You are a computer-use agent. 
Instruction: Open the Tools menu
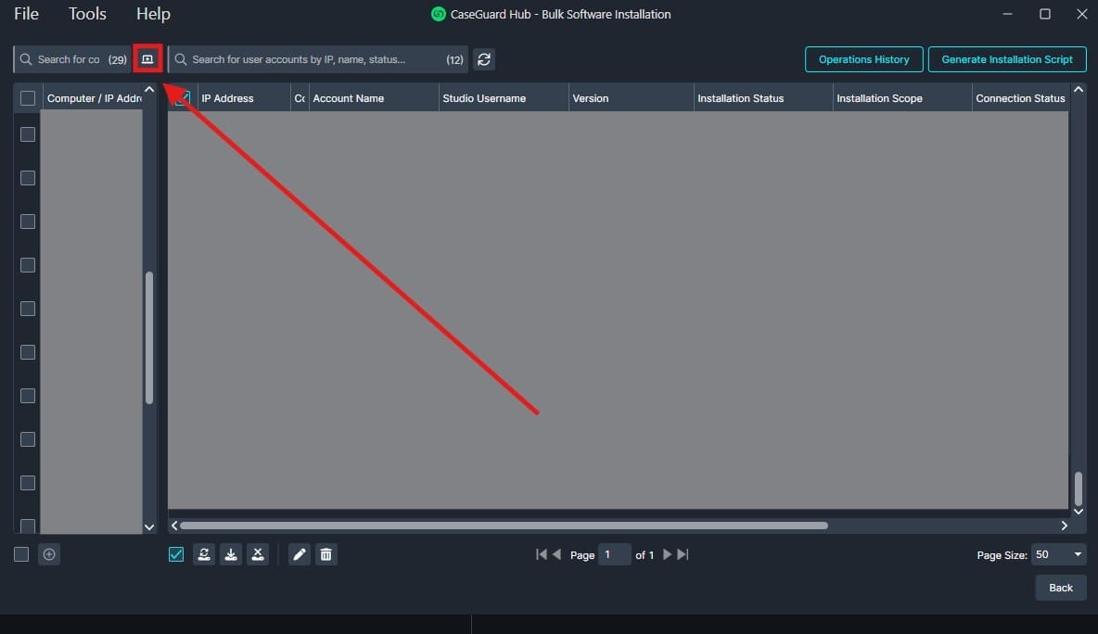87,14
